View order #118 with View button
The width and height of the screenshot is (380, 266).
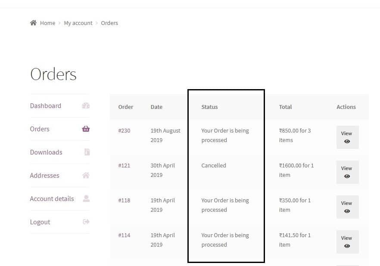click(348, 207)
